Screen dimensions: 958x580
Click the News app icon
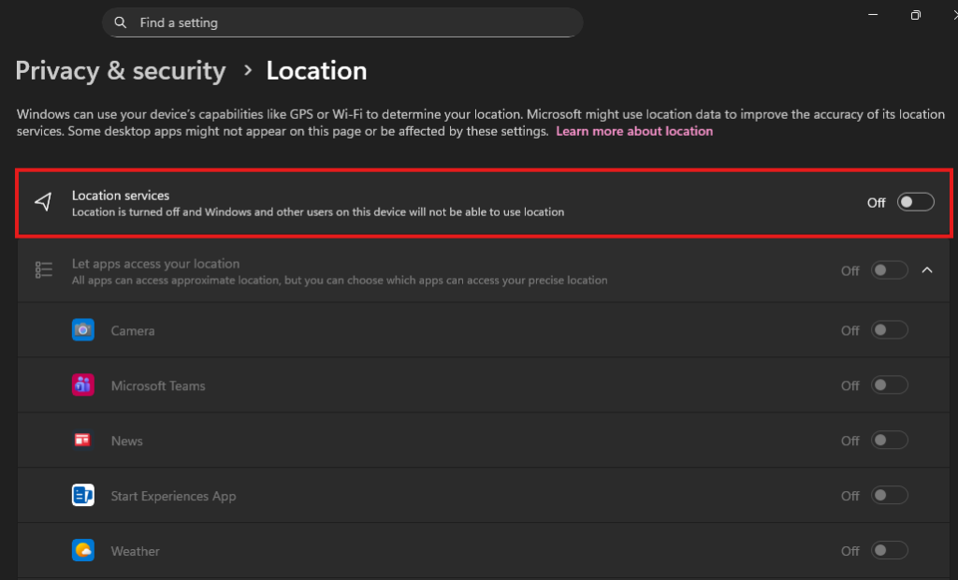click(x=83, y=441)
